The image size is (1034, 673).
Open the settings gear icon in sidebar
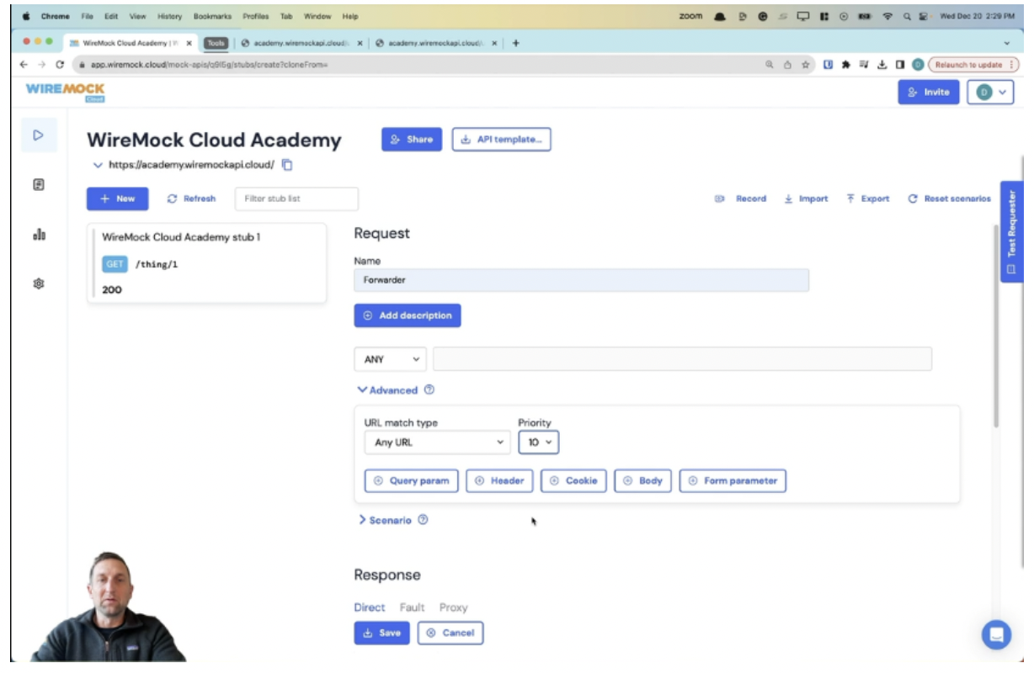pos(38,284)
